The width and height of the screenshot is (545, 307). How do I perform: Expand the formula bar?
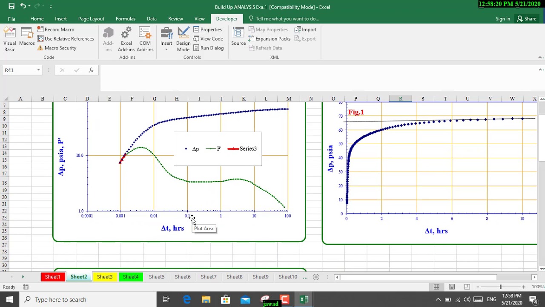541,70
